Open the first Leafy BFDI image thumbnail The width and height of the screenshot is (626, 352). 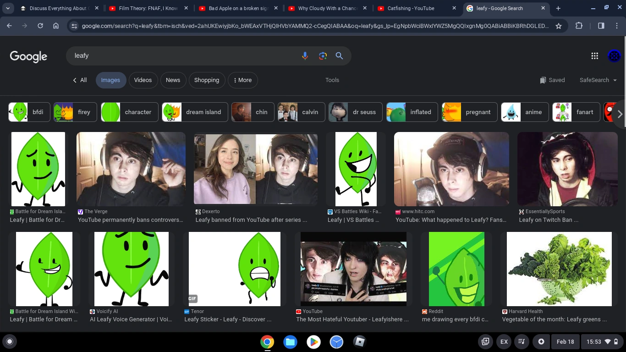38,169
